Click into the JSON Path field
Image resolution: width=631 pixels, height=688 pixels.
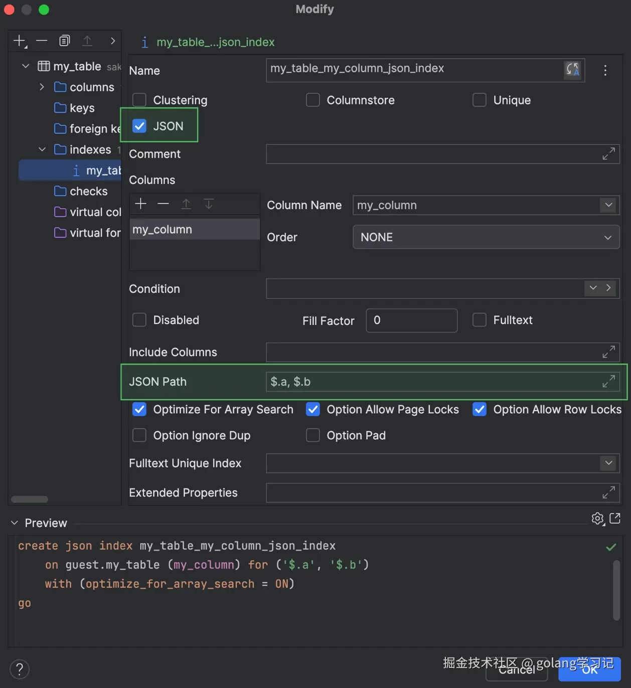(431, 382)
